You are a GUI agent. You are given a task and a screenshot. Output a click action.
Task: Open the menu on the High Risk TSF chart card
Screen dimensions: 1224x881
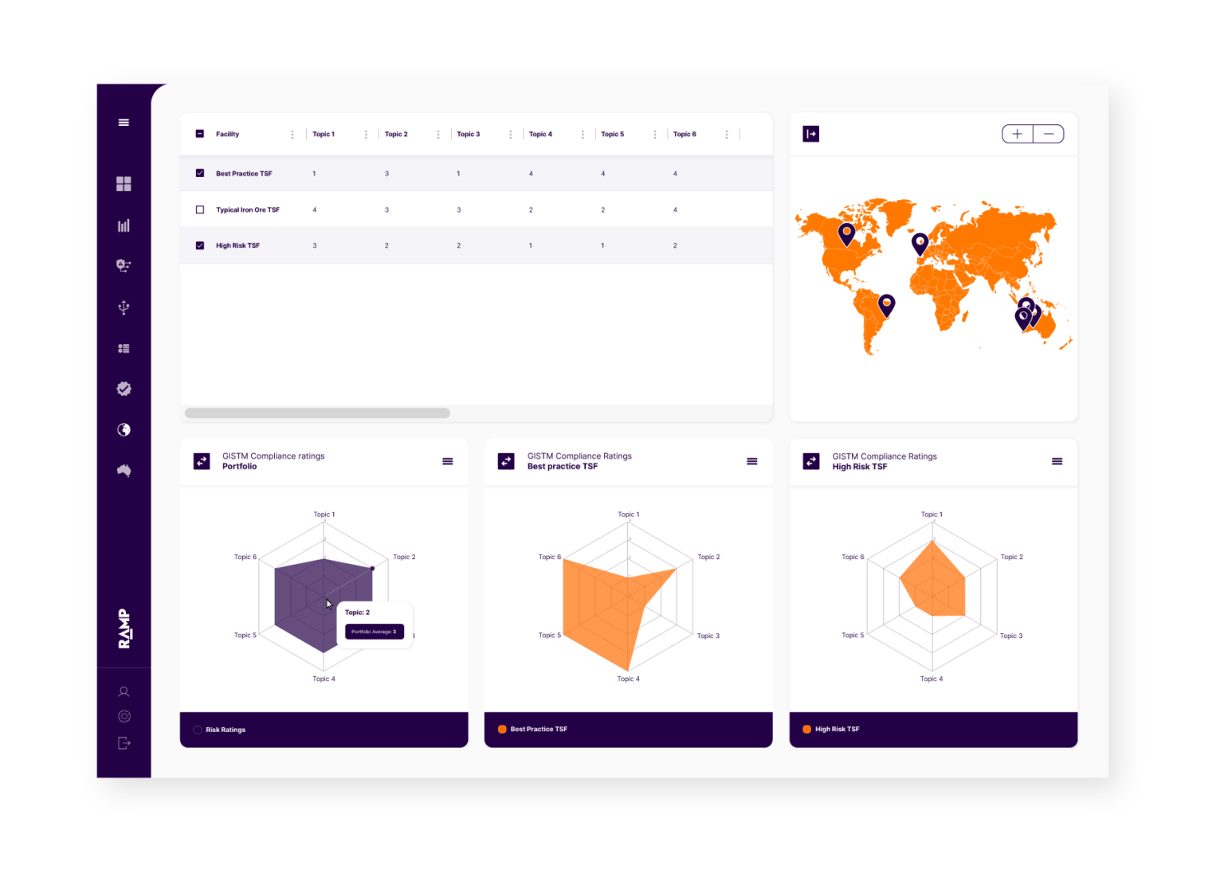[x=1057, y=461]
